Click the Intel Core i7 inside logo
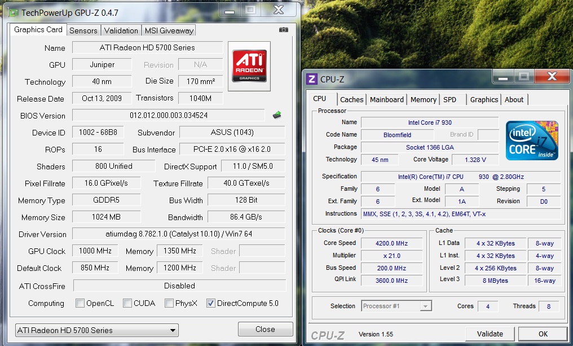Screen dimensions: 573x346 (532, 141)
